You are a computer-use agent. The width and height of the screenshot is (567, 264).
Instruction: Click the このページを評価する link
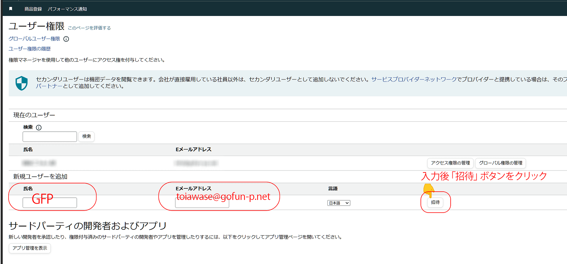point(89,28)
